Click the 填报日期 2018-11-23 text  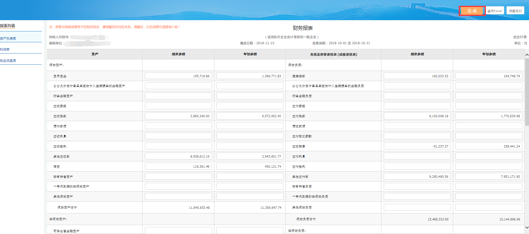pos(257,43)
